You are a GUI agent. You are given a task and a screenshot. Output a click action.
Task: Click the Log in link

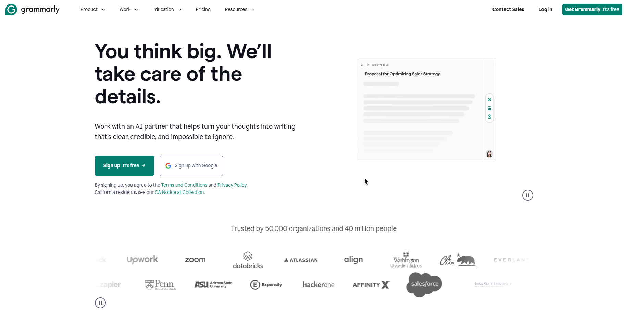point(545,10)
